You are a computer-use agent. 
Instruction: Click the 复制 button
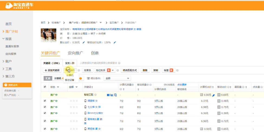pos(156,70)
